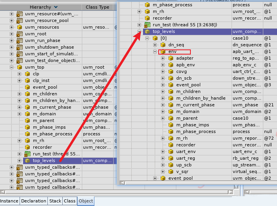Click the uvm_test_done_objection folder icon
The image size is (277, 206).
coord(20,61)
